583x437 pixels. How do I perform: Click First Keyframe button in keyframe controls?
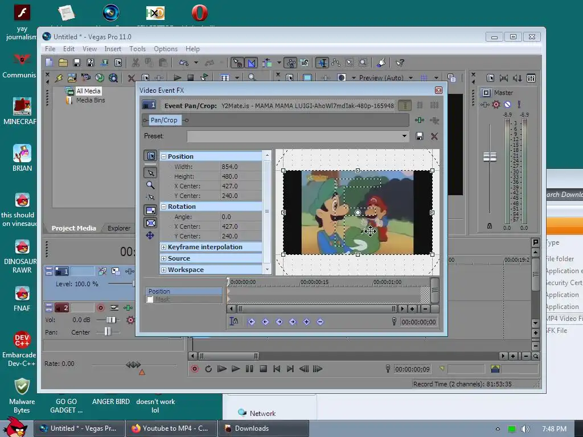click(251, 322)
